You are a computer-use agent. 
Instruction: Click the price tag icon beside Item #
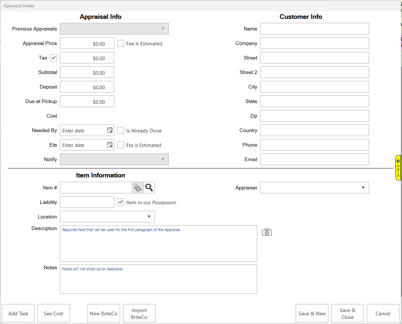click(138, 188)
